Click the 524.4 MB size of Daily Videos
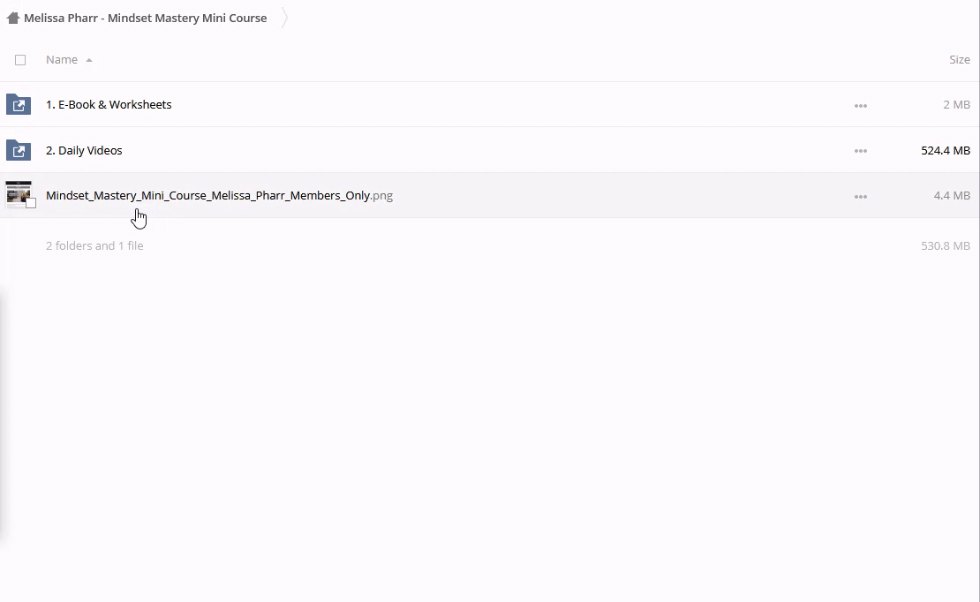 pos(945,150)
